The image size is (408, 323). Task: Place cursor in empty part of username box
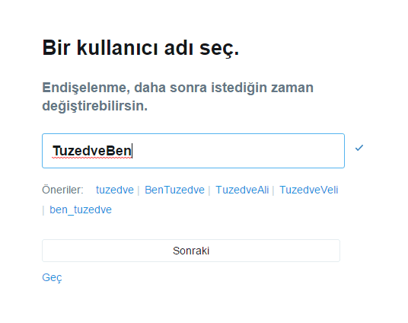[x=238, y=151]
